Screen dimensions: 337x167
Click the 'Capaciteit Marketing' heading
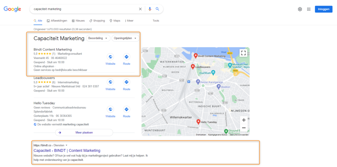click(59, 38)
